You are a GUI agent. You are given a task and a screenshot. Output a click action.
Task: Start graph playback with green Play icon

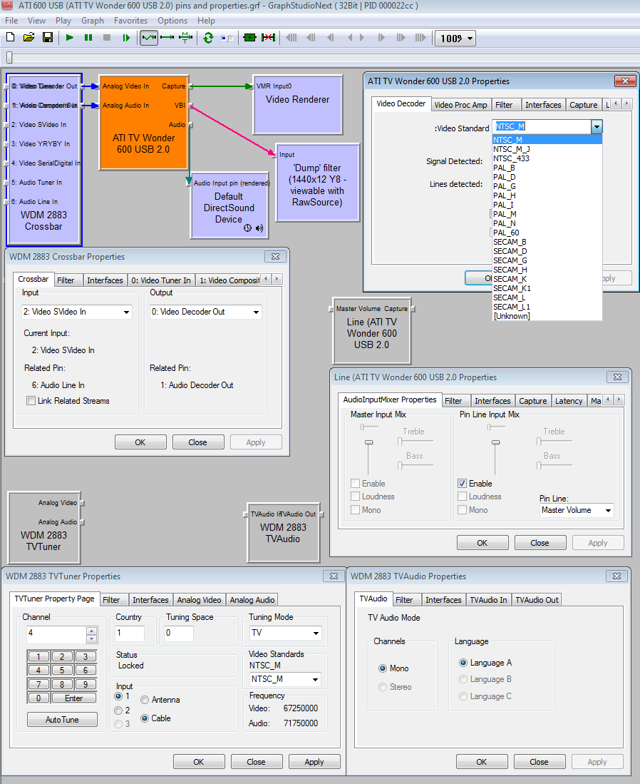point(69,38)
